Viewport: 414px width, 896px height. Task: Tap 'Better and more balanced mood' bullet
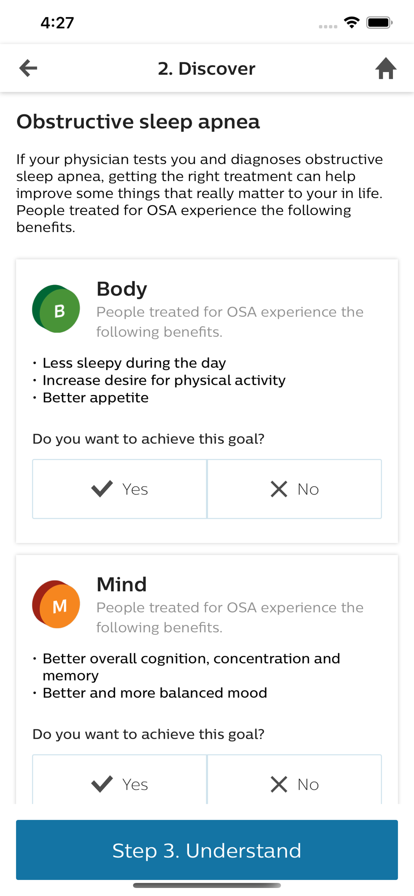155,693
